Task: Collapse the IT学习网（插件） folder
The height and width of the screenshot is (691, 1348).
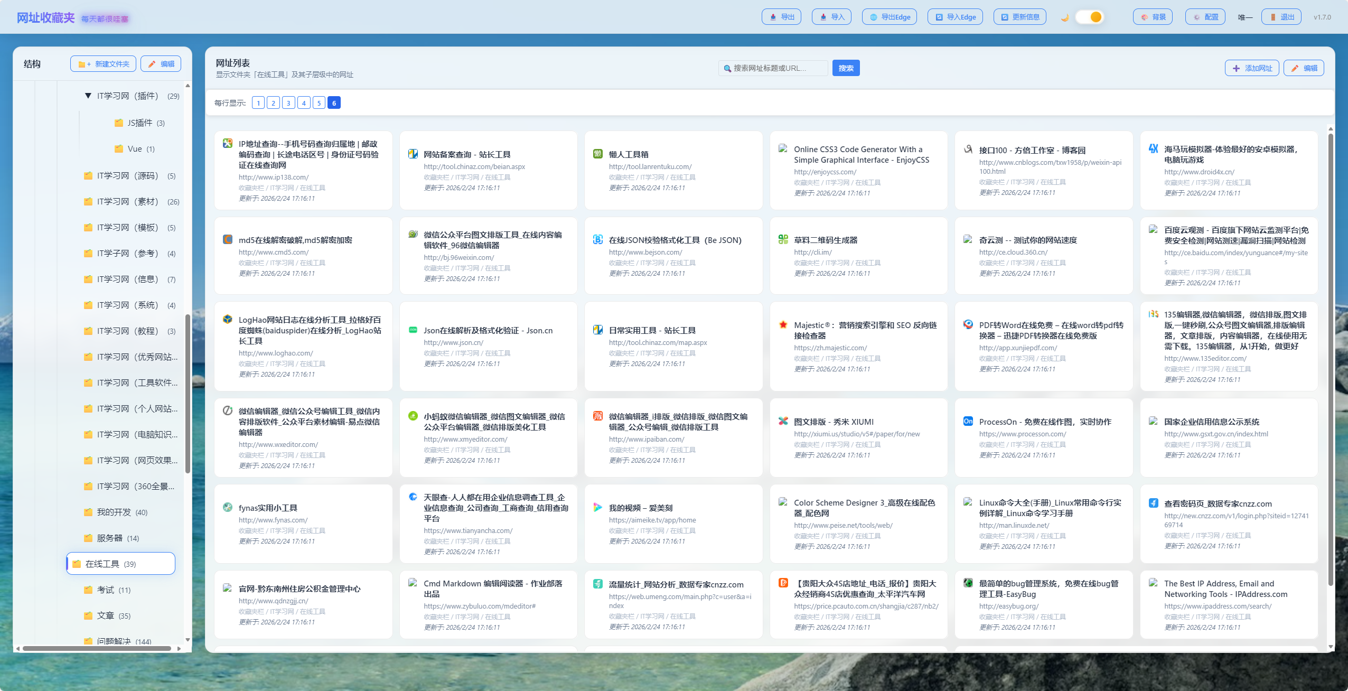Action: [x=88, y=96]
